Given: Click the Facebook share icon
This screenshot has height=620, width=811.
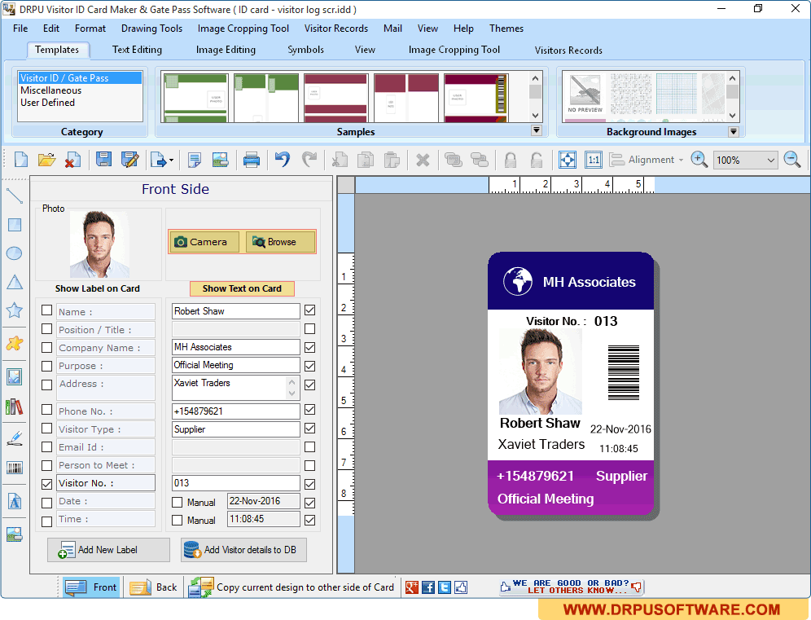Looking at the screenshot, I should coord(428,587).
